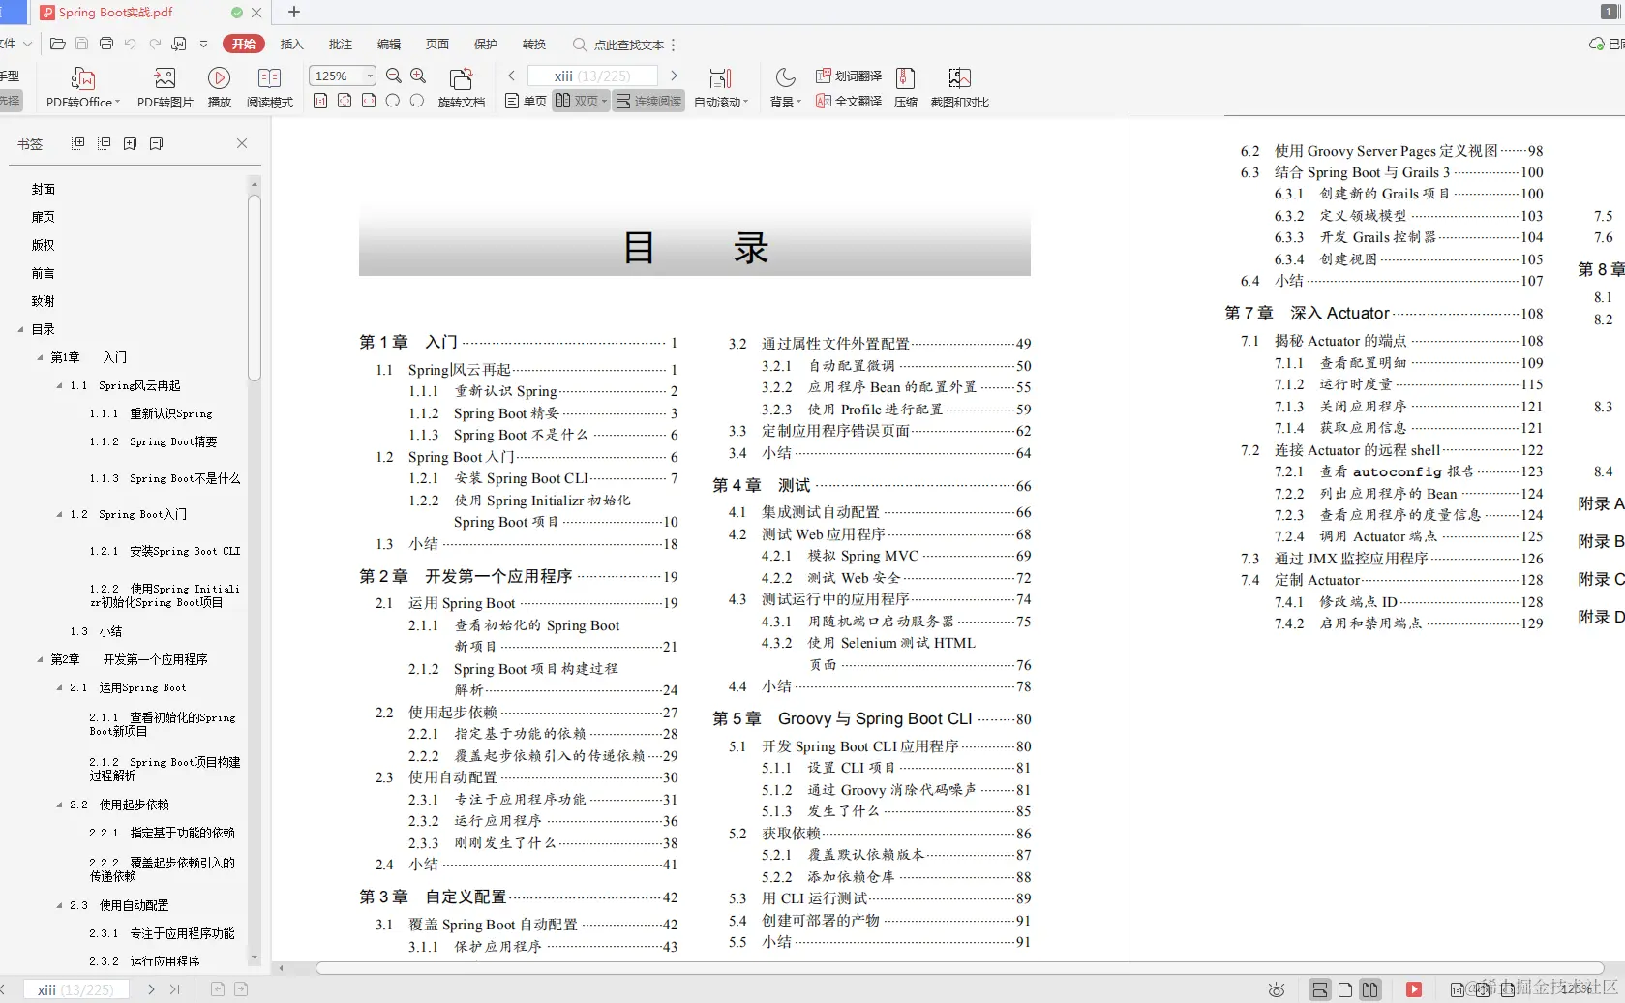Open 压缩 to compress the PDF
Image resolution: width=1625 pixels, height=1003 pixels.
tap(905, 87)
